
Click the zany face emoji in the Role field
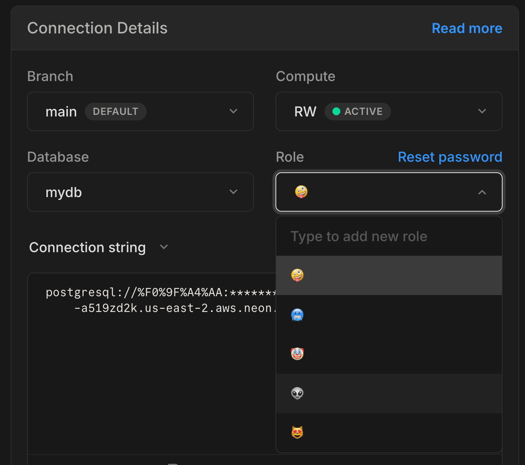301,192
